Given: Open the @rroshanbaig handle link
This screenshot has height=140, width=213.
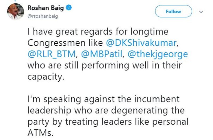Looking at the screenshot, I should pyautogui.click(x=43, y=16).
